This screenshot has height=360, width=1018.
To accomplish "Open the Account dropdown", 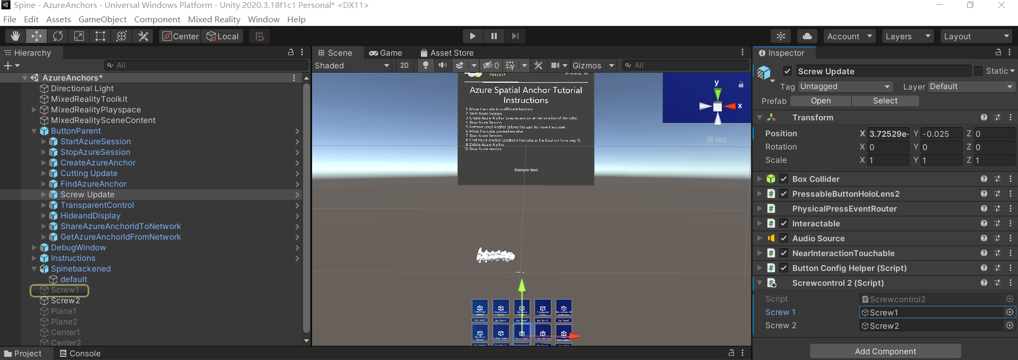I will (850, 36).
